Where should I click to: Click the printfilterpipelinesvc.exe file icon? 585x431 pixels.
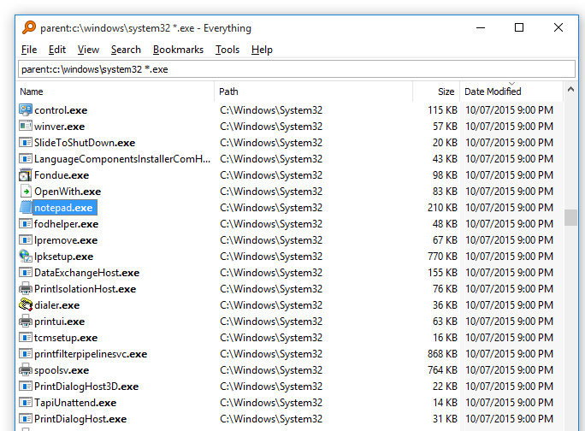[26, 354]
